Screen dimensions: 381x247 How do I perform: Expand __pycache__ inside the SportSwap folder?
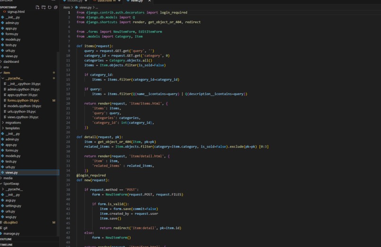[14, 189]
